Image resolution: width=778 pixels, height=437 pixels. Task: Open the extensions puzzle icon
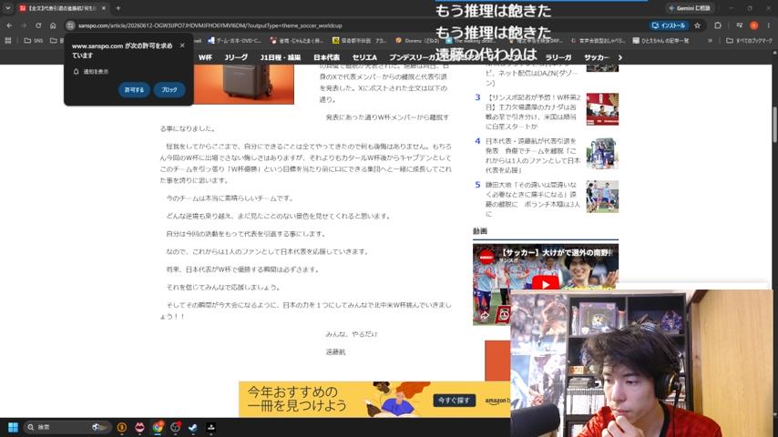pos(718,25)
